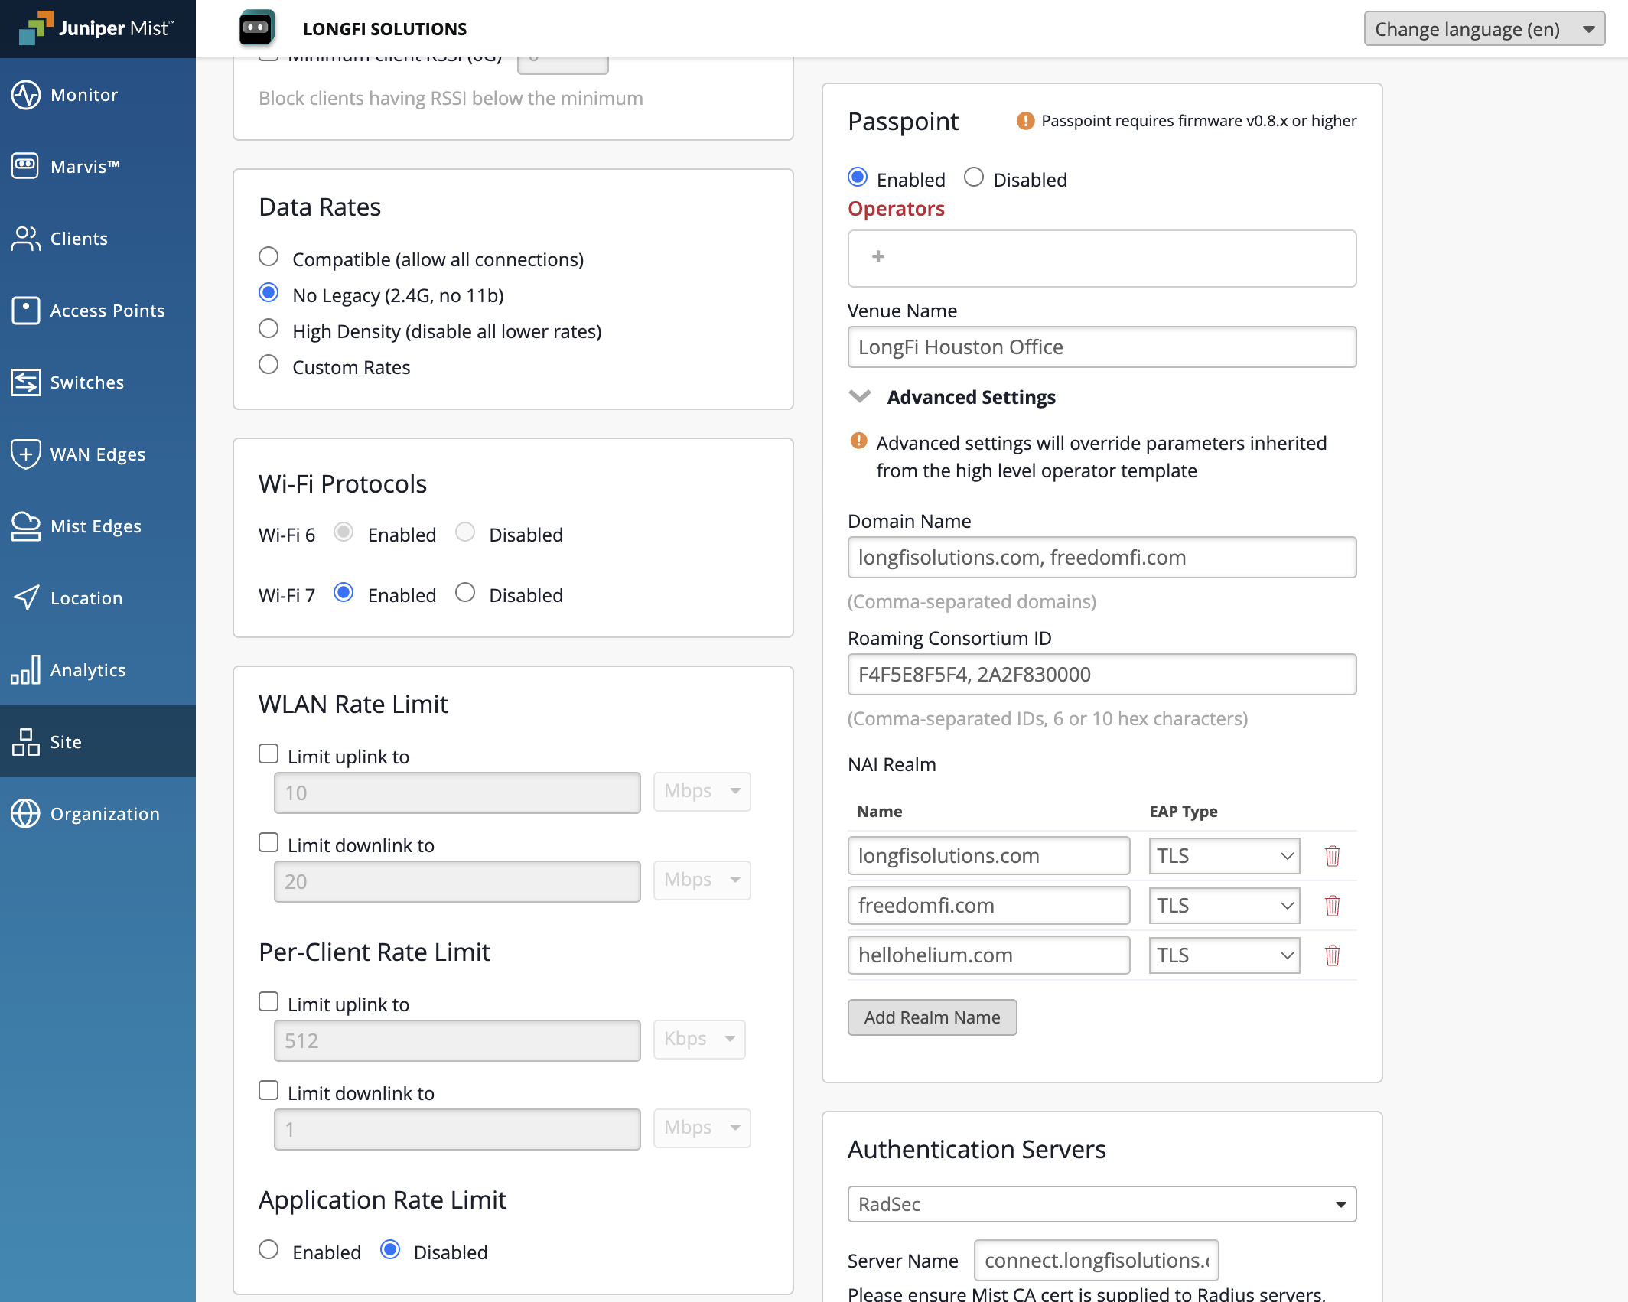Click the Passpoint firmware warning icon
The width and height of the screenshot is (1628, 1302).
click(x=1025, y=121)
